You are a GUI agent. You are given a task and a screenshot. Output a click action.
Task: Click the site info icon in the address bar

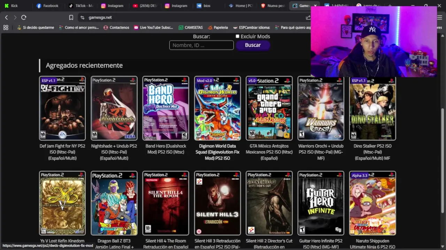point(82,17)
